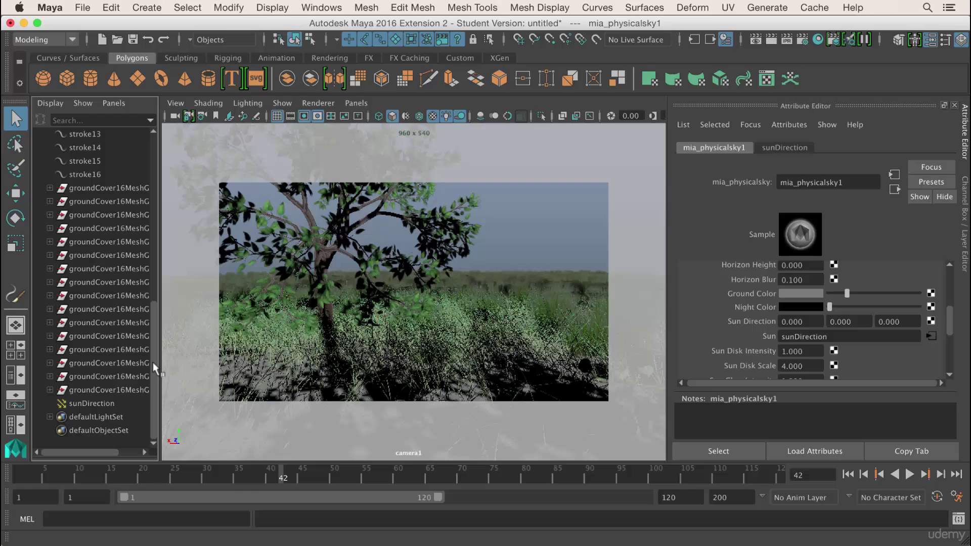Screen dimensions: 971x546
Task: Open the outliner search filter dropdown
Action: 150,120
